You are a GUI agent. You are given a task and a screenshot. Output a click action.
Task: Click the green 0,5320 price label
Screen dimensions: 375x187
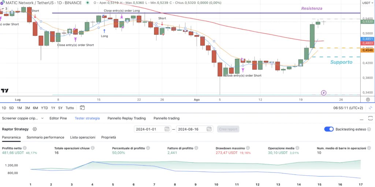pyautogui.click(x=367, y=22)
